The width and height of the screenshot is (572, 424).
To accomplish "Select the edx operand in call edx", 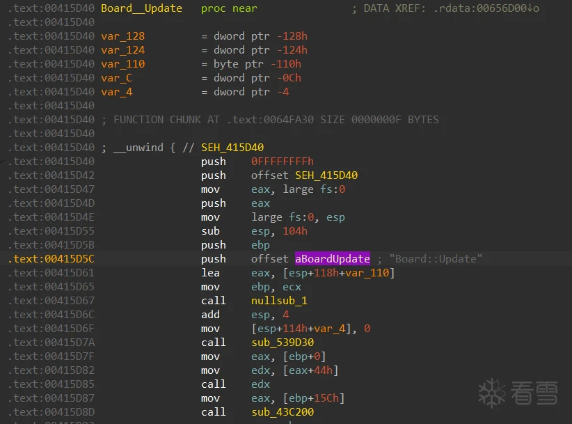I will coord(260,384).
